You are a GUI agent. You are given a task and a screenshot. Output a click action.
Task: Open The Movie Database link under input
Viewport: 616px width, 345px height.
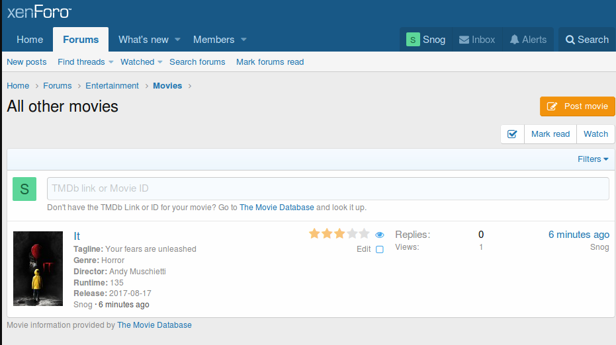click(277, 208)
